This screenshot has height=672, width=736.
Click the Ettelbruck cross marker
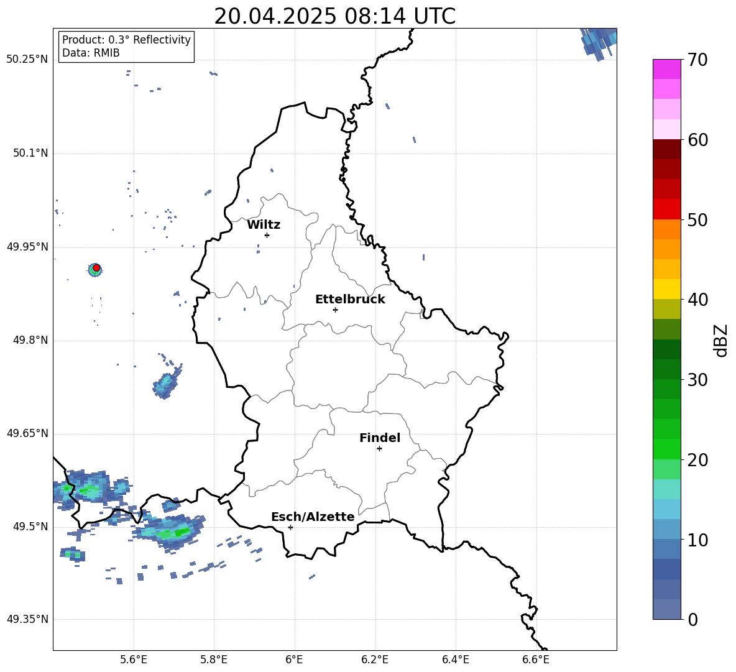335,310
